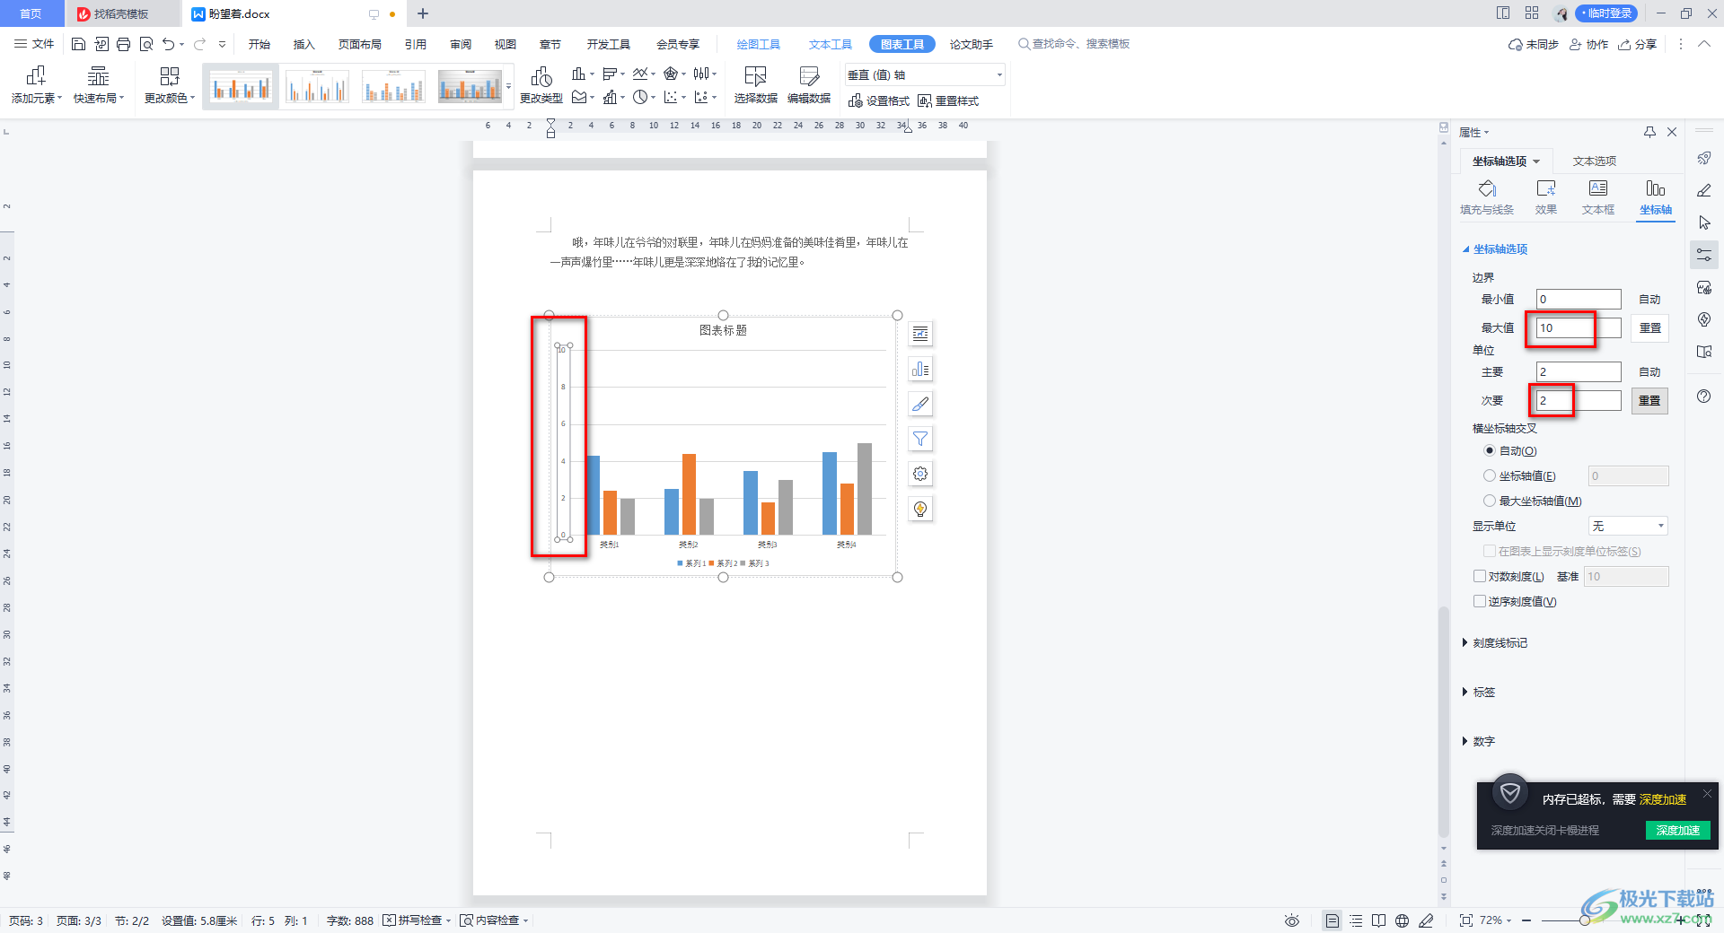Click the Print icon in quick toolbar
The image size is (1724, 933).
coord(123,44)
